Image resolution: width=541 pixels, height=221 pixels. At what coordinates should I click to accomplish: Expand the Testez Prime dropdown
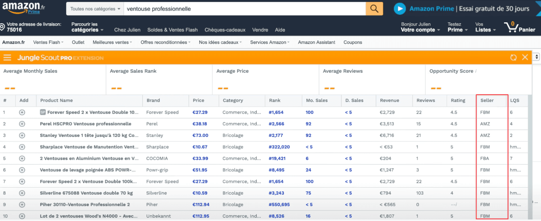457,27
